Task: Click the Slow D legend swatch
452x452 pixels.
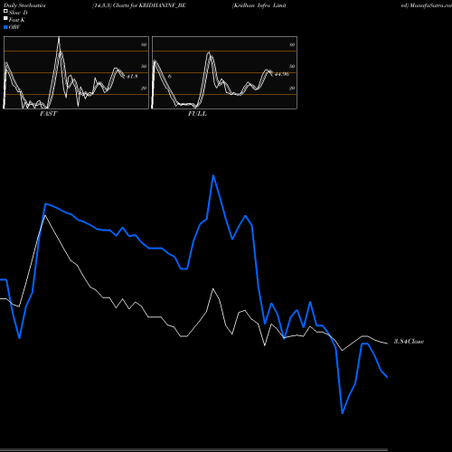Action: tap(5, 11)
